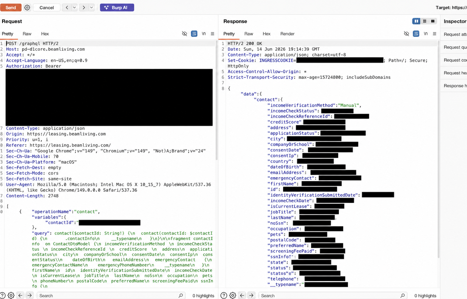Go to next search match in Request
Screen dimensions: 467x299
coord(30,295)
